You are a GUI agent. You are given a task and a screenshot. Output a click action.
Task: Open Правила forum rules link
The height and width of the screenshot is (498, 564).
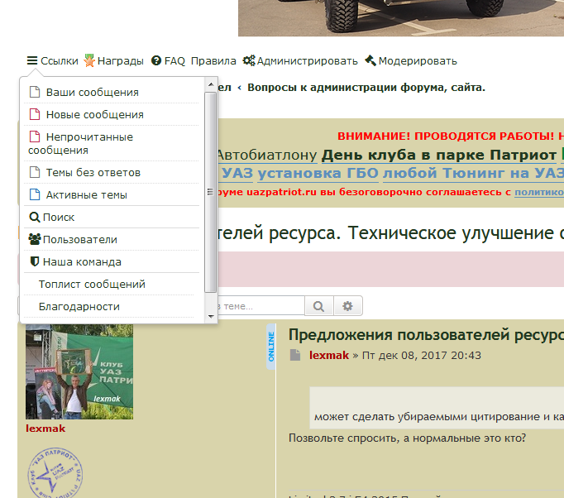[x=213, y=61]
